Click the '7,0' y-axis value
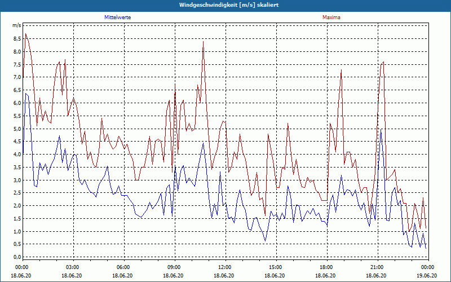Image resolution: width=451 pixels, height=282 pixels. tap(17, 77)
